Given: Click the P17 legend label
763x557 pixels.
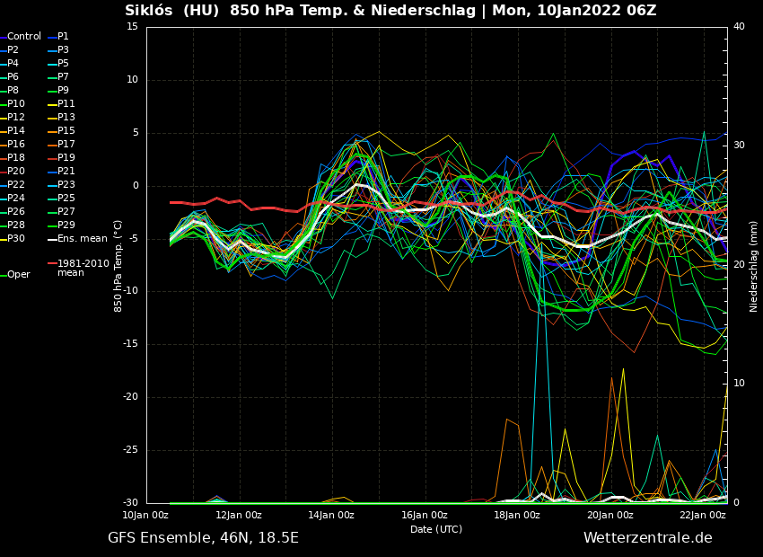Looking at the screenshot, I should tap(66, 145).
